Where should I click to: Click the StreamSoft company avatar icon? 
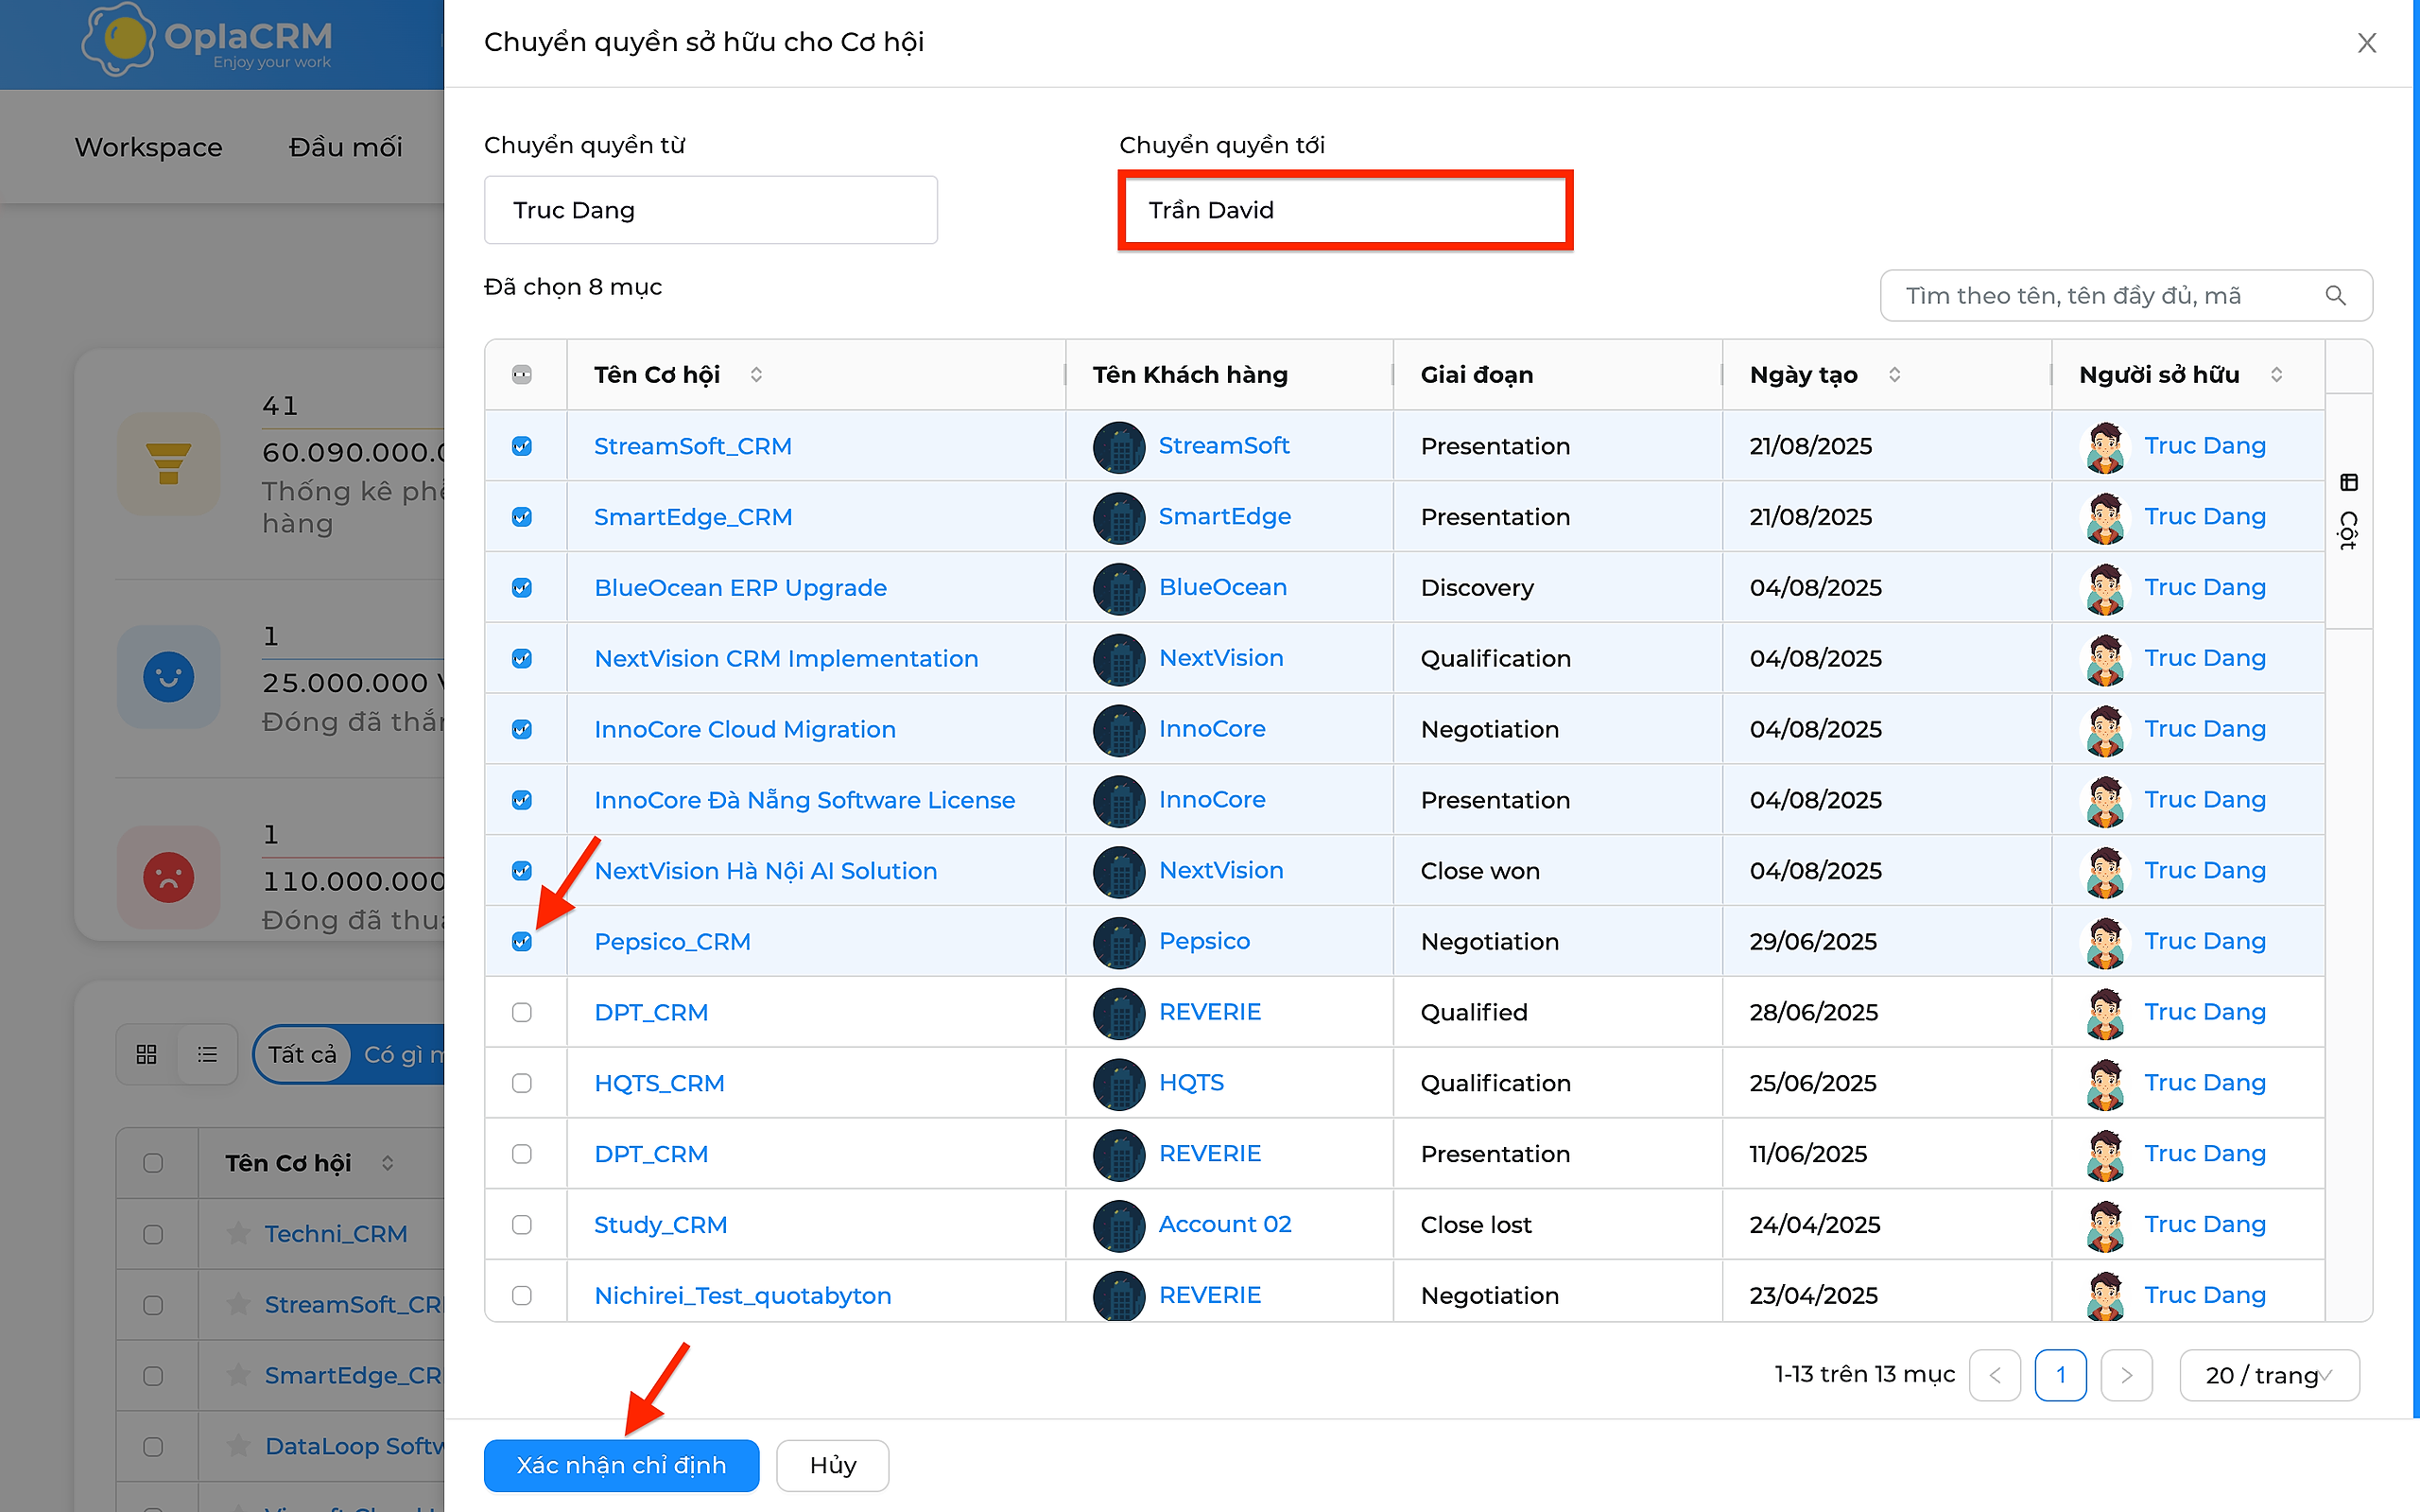coord(1118,446)
